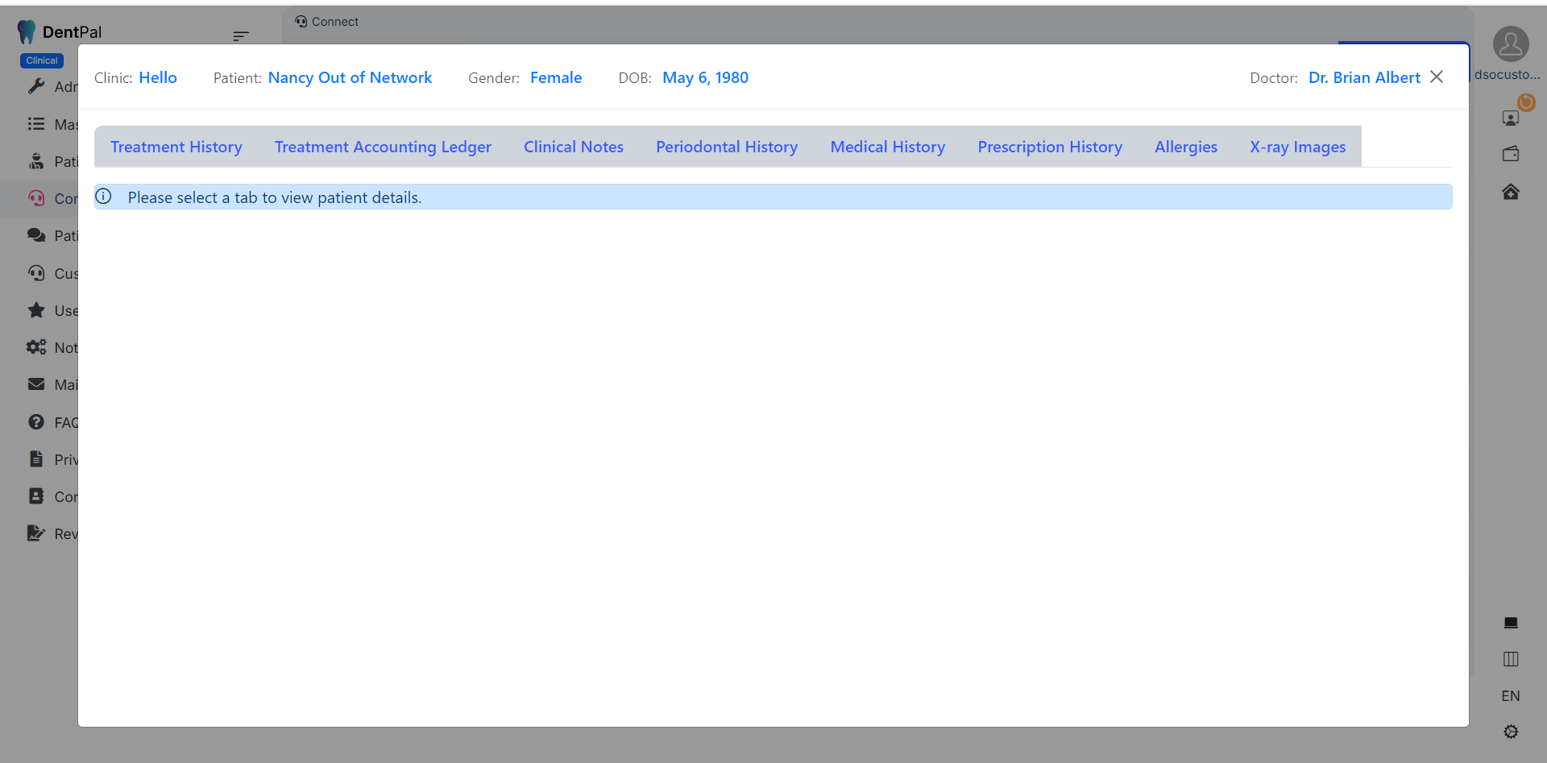Viewport: 1547px width, 763px height.
Task: Click the orange refresh badge icon
Action: (x=1526, y=102)
